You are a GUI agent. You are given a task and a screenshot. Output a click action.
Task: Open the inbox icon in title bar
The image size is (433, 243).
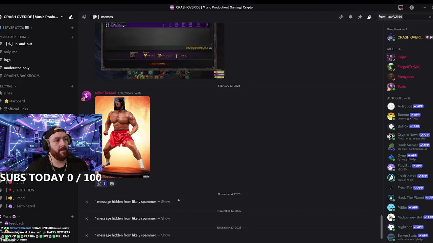click(x=401, y=7)
